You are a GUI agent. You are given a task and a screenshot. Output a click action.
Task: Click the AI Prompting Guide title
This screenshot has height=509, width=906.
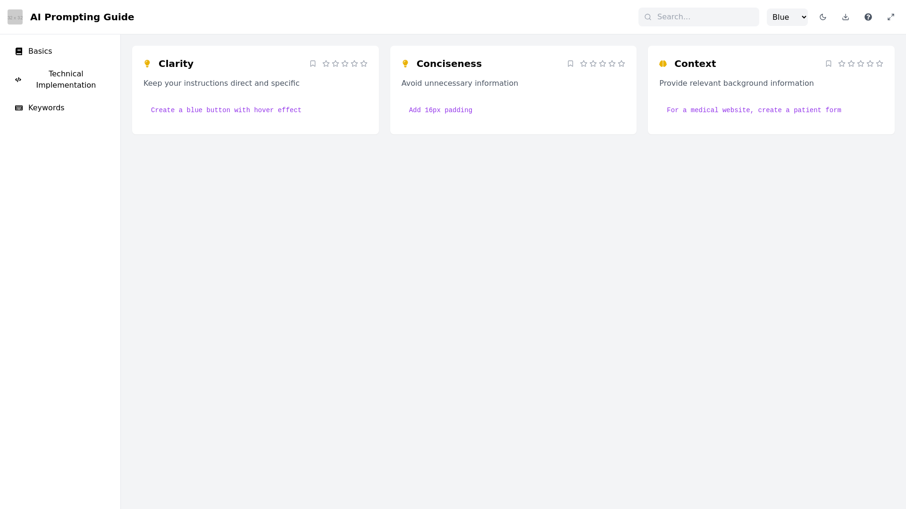[82, 17]
